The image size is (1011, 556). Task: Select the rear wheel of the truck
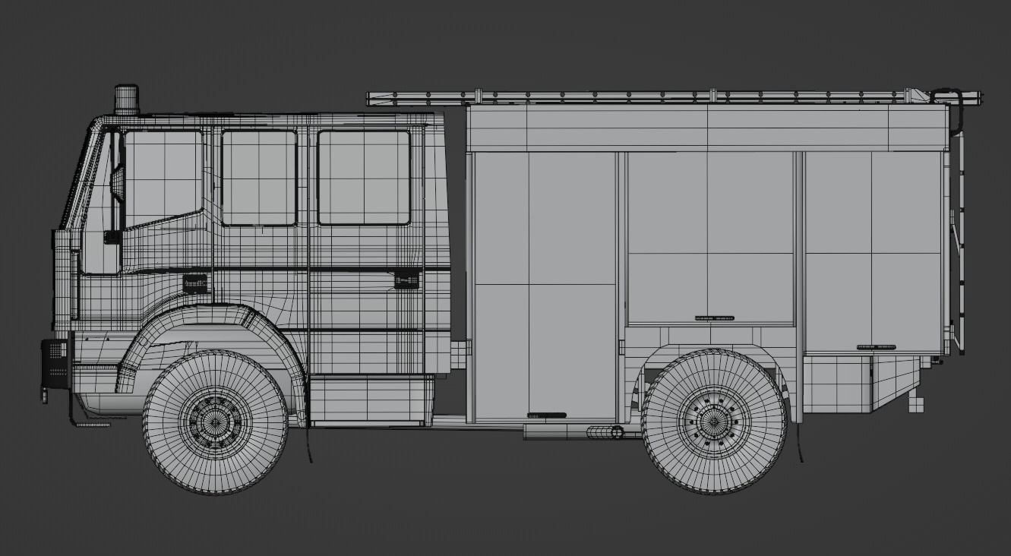pos(714,422)
